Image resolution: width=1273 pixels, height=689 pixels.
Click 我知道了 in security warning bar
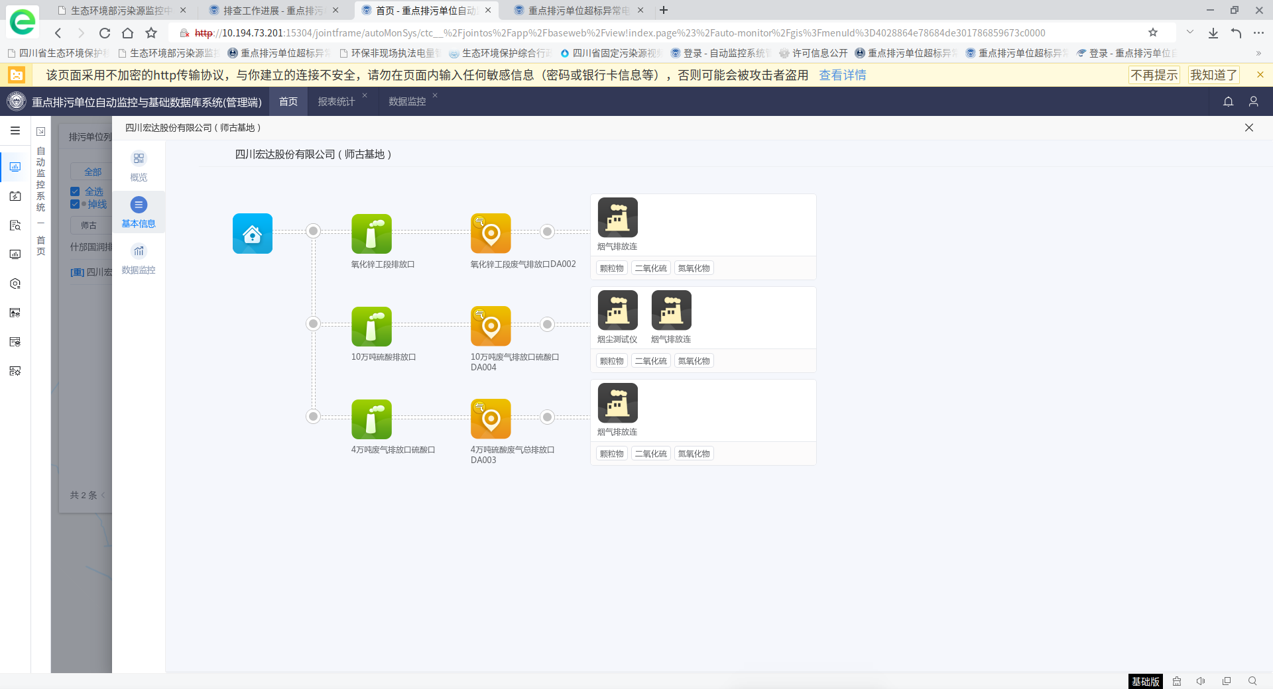(1213, 75)
